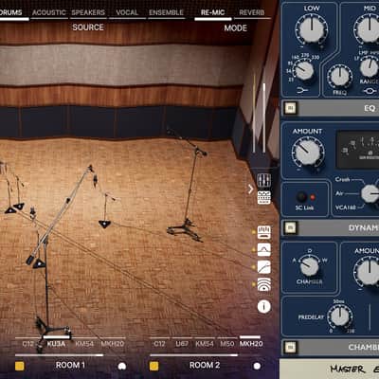Open the mixer faders icon
The height and width of the screenshot is (379, 379).
pos(263,180)
